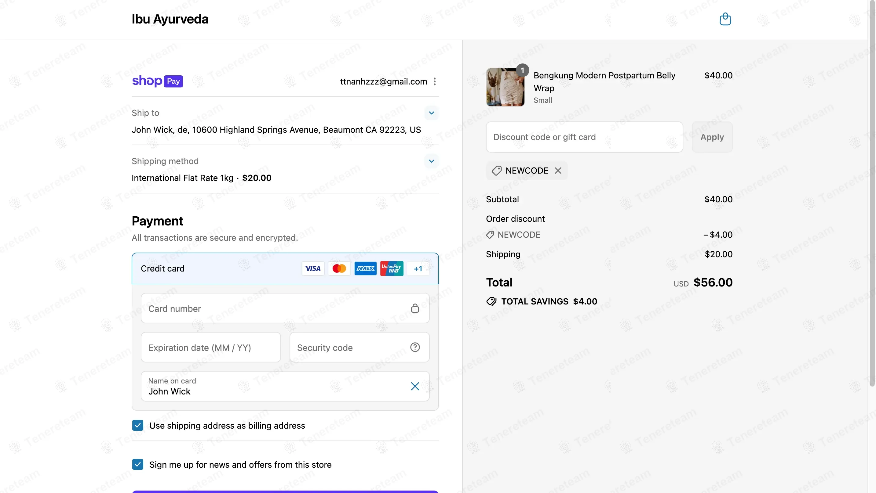
Task: Click the tag icon on NEWCODE chip
Action: click(x=496, y=171)
